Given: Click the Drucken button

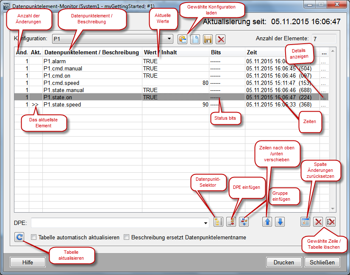Looking at the screenshot, I should [x=284, y=262].
